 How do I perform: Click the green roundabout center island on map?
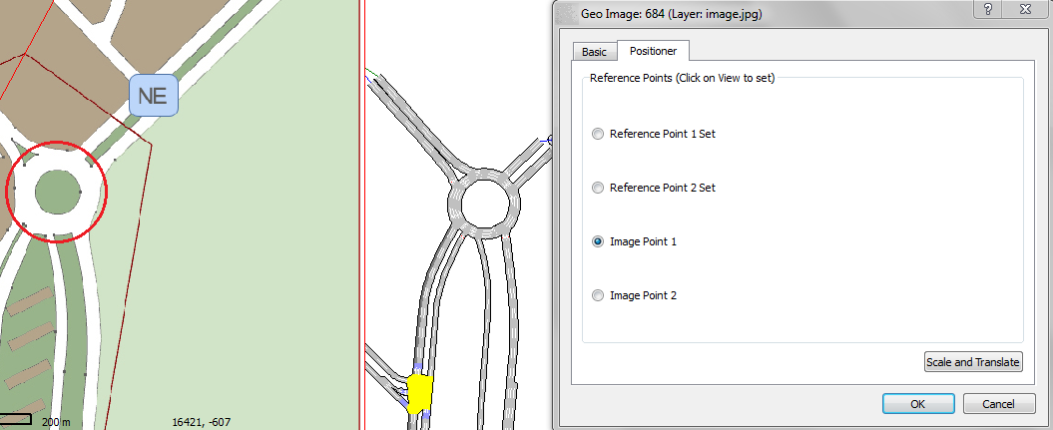click(x=58, y=192)
